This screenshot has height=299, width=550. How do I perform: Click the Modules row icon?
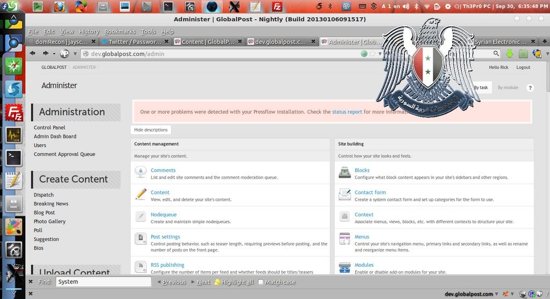(x=345, y=267)
